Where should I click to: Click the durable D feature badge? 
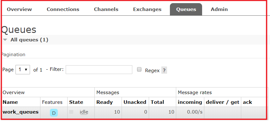click(54, 113)
